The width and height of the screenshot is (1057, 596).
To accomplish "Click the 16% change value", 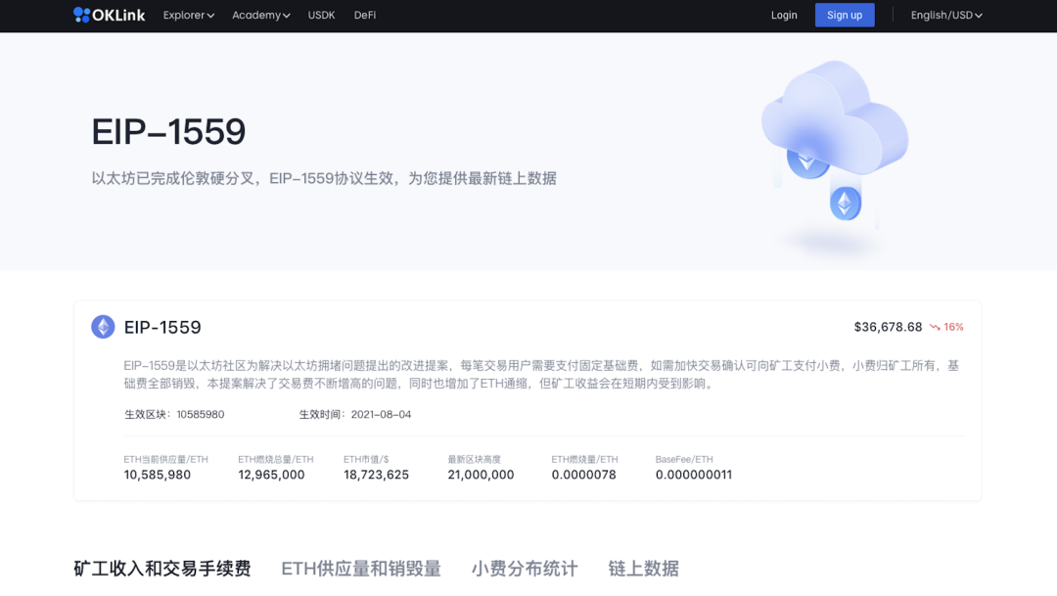I will click(954, 327).
